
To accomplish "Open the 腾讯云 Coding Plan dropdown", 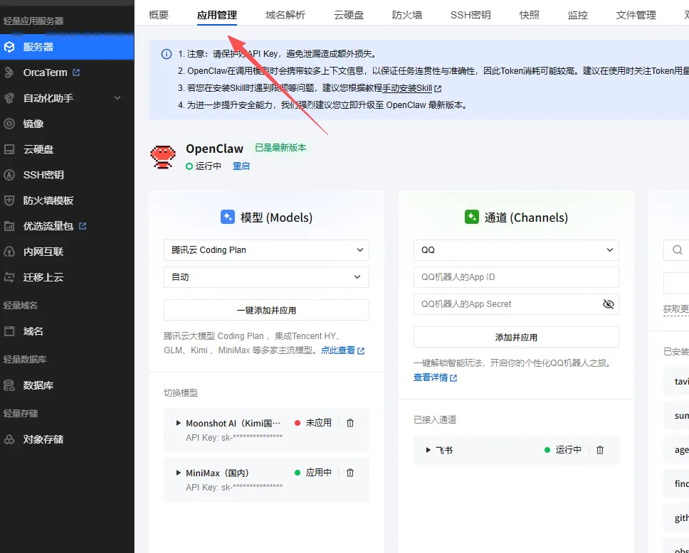I will coord(266,250).
